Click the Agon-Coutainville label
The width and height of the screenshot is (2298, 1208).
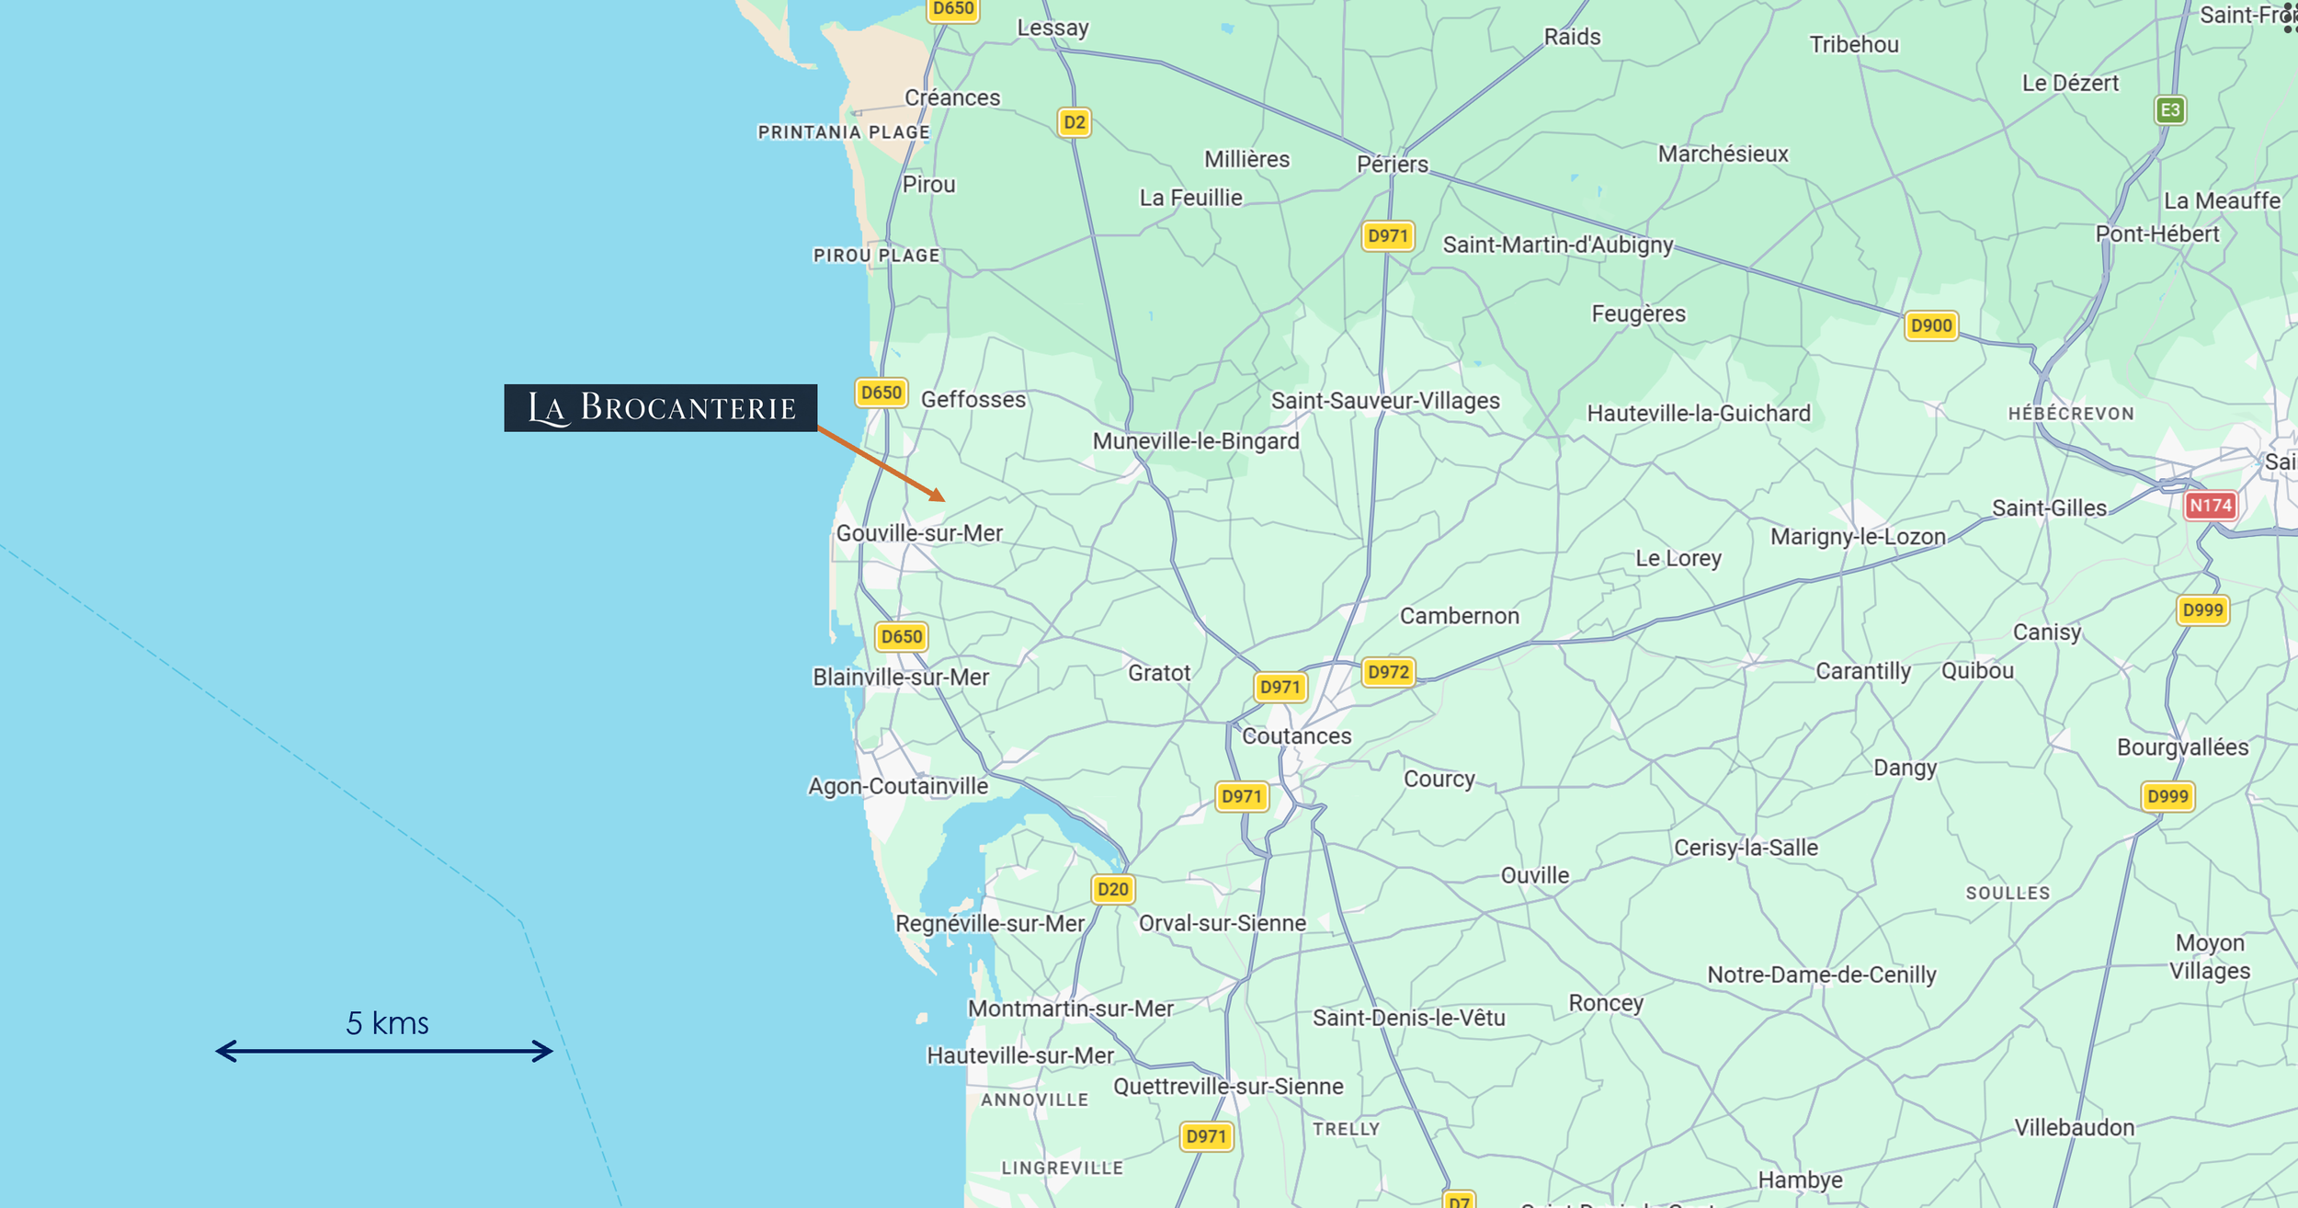coord(898,786)
